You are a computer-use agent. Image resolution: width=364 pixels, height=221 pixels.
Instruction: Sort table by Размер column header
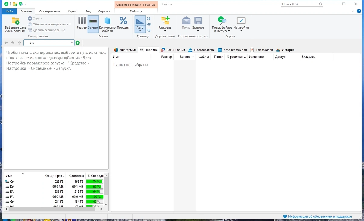[x=162, y=57]
